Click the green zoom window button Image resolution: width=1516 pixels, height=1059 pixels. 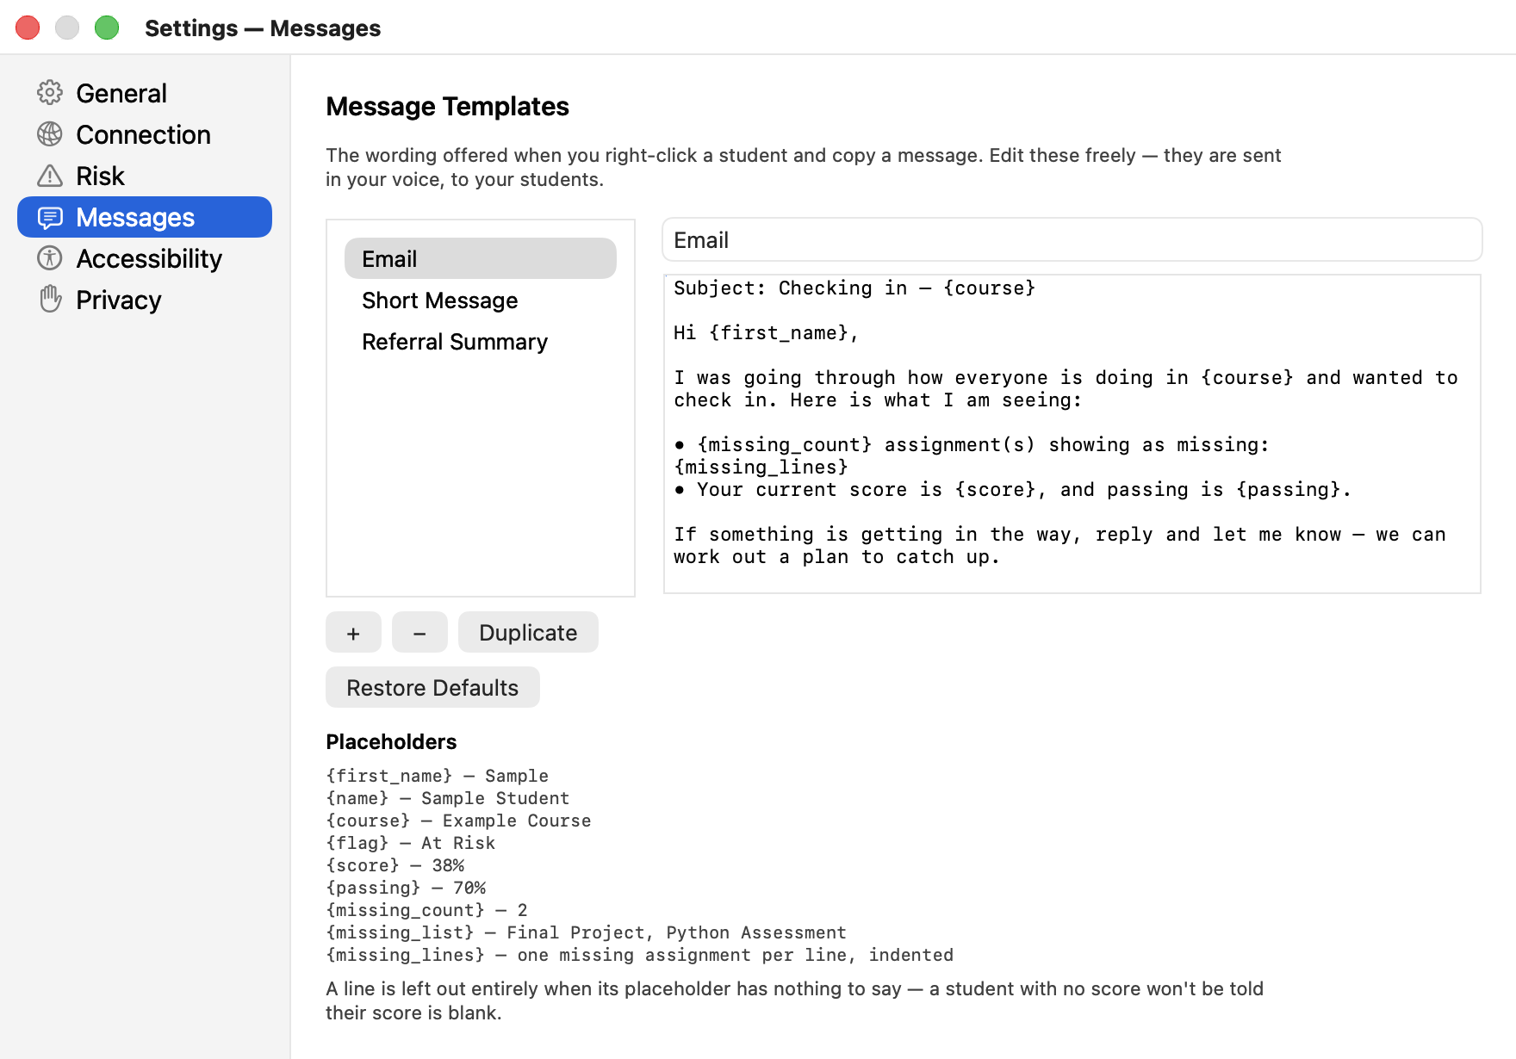pyautogui.click(x=107, y=28)
